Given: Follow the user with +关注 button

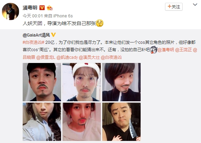Looking at the screenshot, I should click(174, 7).
